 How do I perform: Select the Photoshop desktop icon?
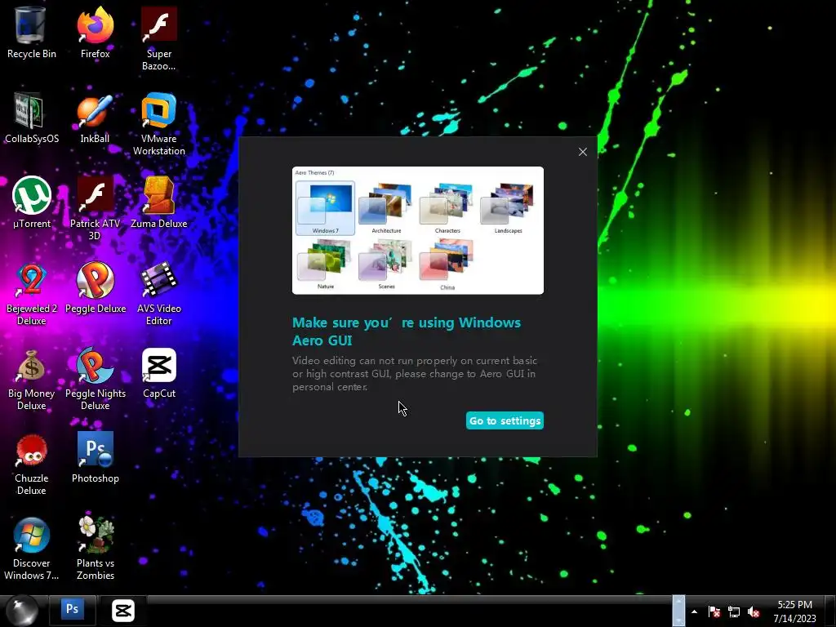(x=95, y=457)
